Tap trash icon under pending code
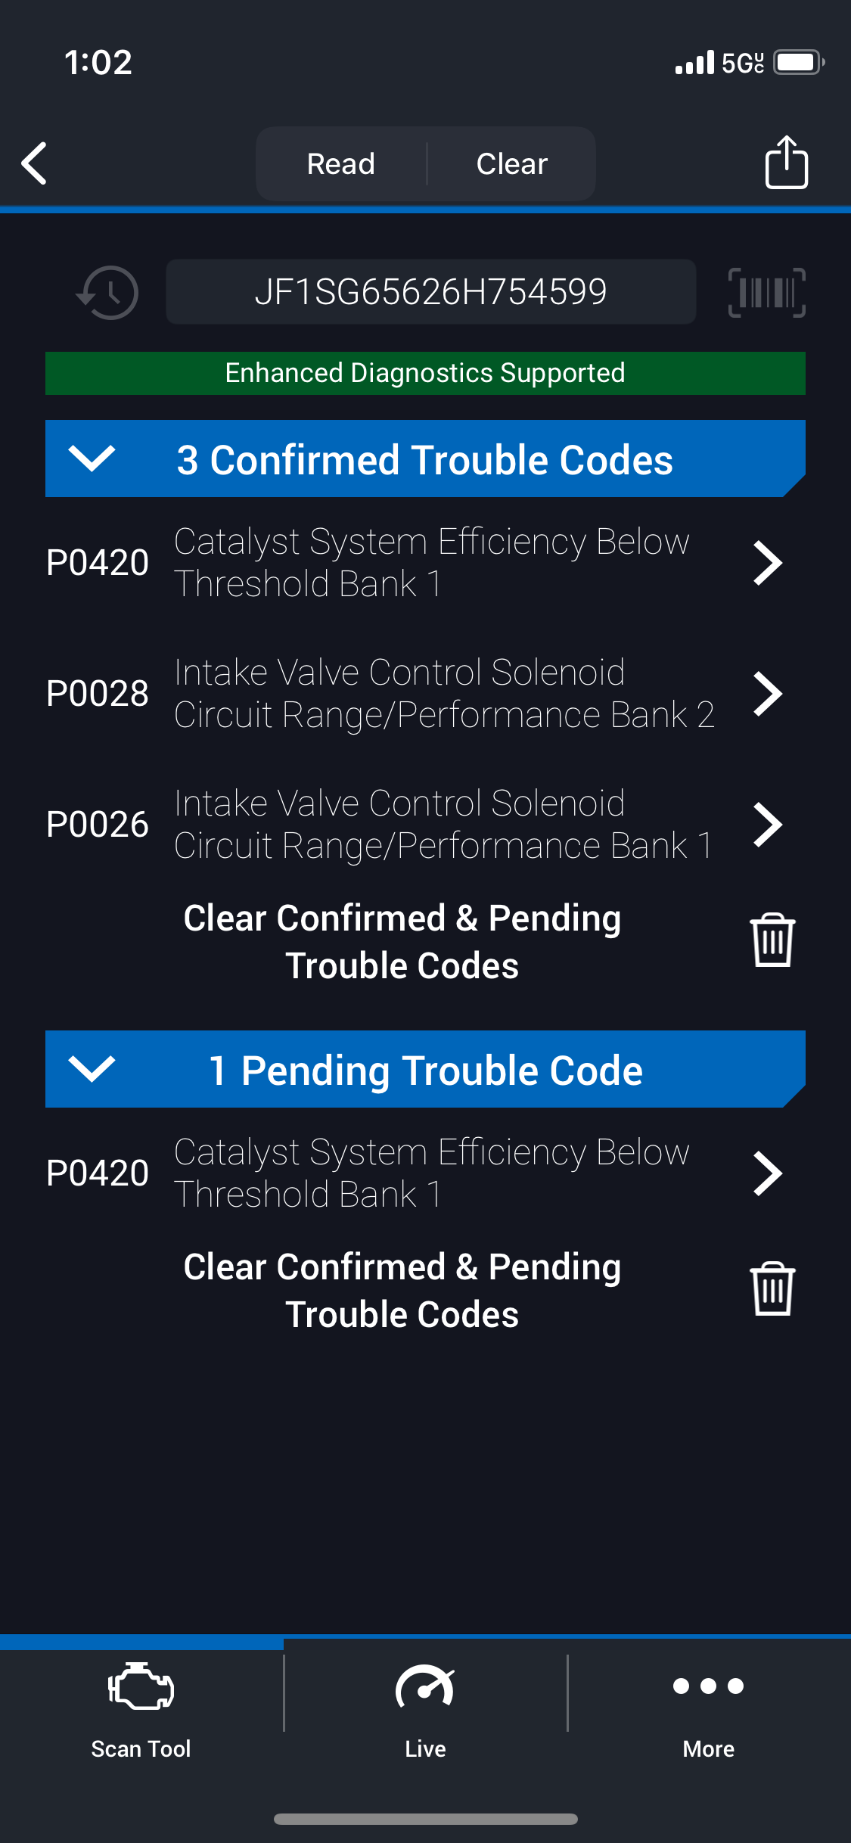The height and width of the screenshot is (1843, 851). tap(772, 1289)
